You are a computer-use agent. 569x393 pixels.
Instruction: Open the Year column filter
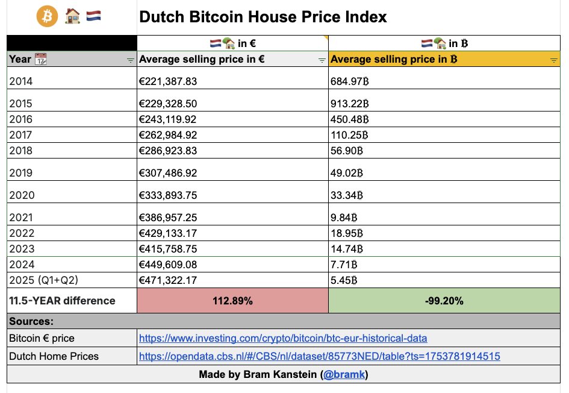tap(130, 60)
